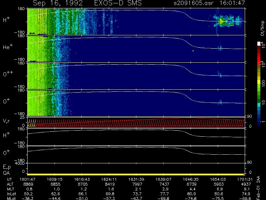This screenshot has width=266, height=200.
Task: Click the isolated yellow dot in He+ panel
Action: (x=193, y=51)
